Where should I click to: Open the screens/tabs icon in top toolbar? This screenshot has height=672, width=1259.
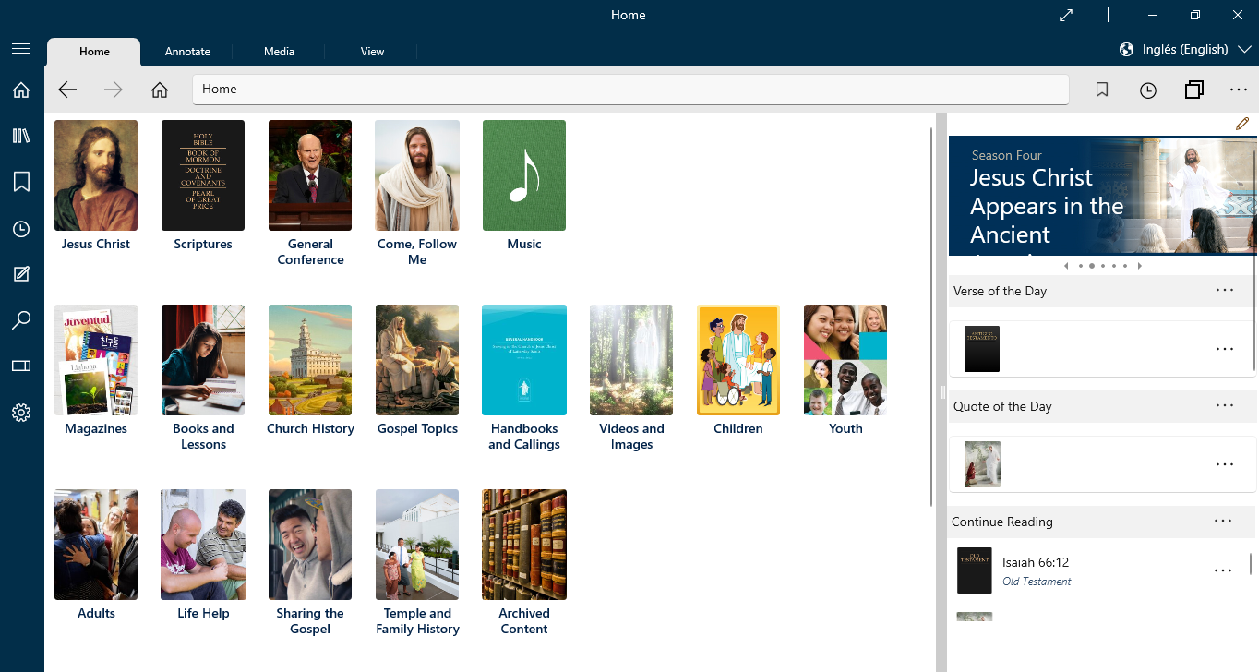(1194, 90)
